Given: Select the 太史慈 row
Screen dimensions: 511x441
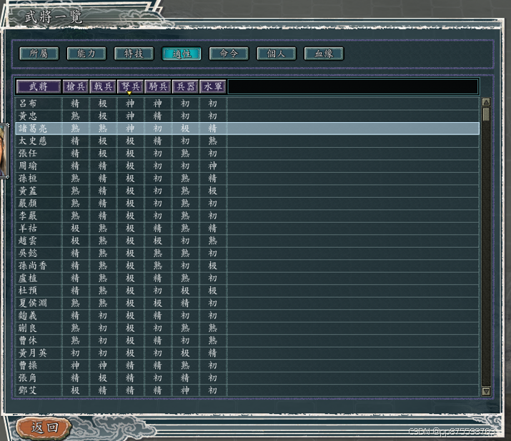Looking at the screenshot, I should click(247, 141).
